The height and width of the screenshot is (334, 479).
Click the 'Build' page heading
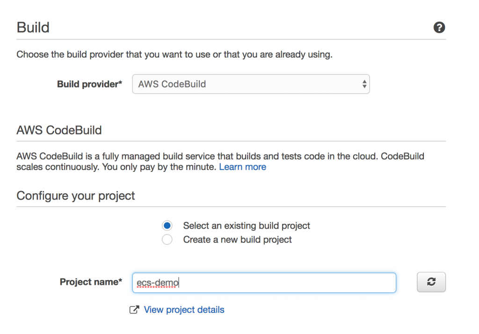pyautogui.click(x=33, y=27)
